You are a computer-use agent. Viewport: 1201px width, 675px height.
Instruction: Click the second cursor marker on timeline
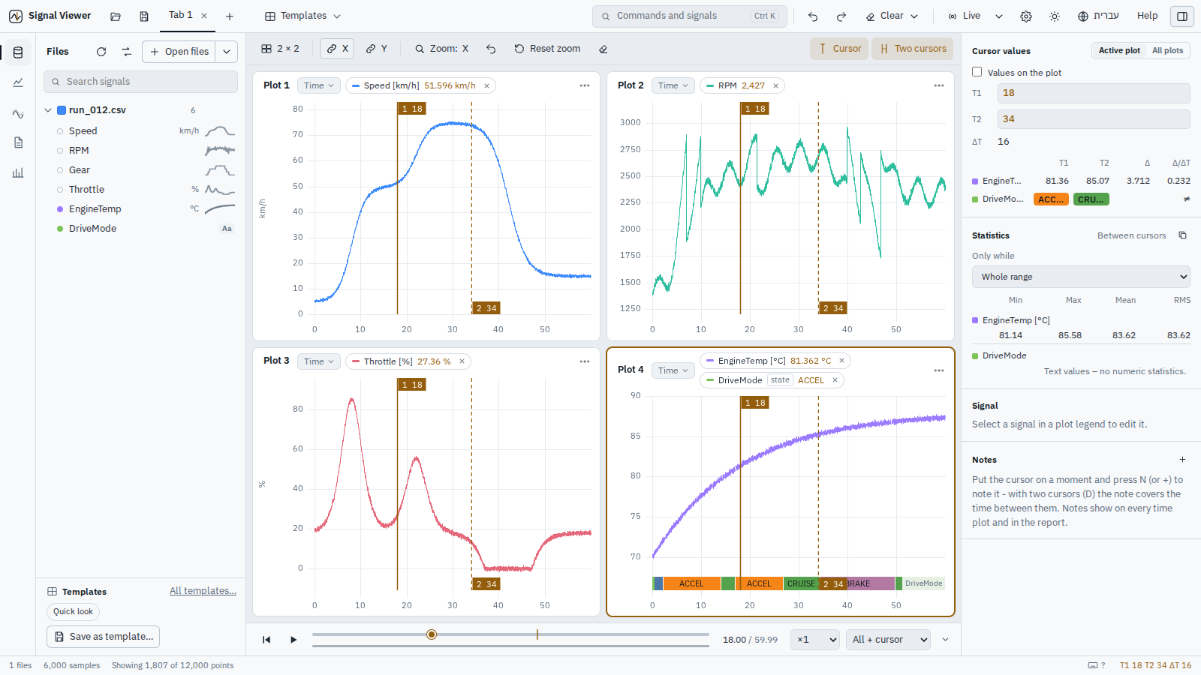pyautogui.click(x=537, y=634)
